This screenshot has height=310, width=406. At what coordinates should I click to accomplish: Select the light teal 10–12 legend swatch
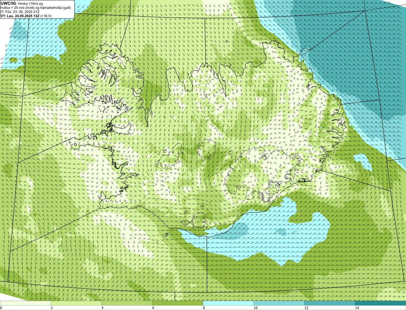(x=279, y=303)
